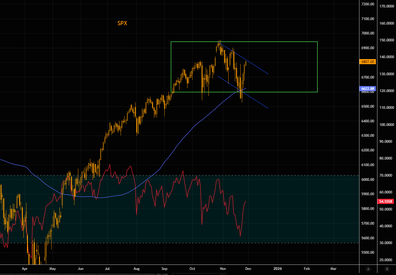Select the lower blue descending trendline

255,100
